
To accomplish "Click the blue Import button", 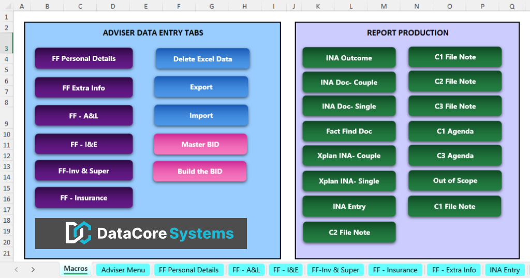I will pyautogui.click(x=201, y=115).
